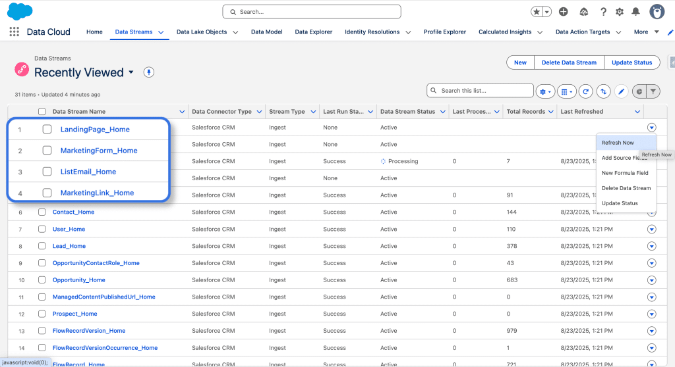The height and width of the screenshot is (367, 675).
Task: Check the Contact_Home row checkbox
Action: coord(42,212)
